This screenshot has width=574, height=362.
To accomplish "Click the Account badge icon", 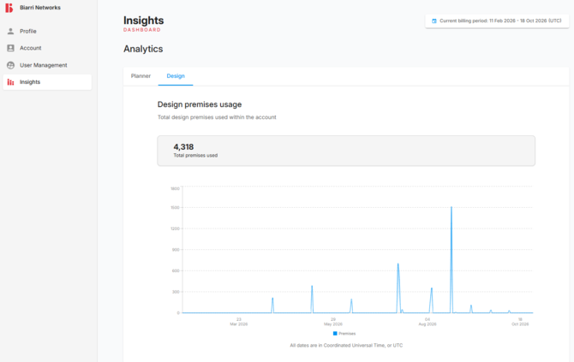I will click(10, 48).
